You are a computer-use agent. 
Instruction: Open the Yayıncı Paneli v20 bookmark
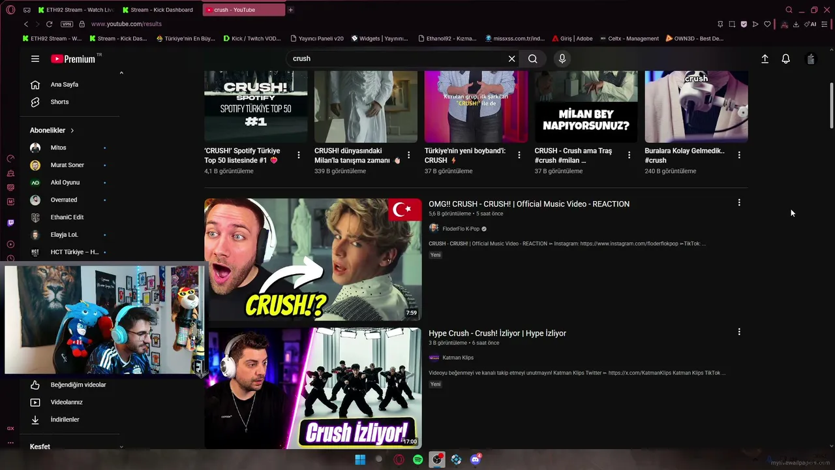(x=317, y=39)
